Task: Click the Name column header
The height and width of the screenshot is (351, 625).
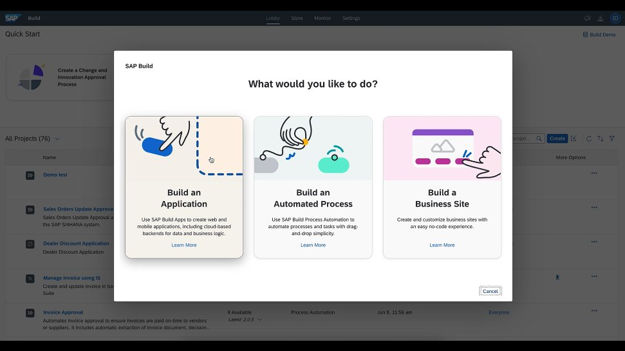Action: pos(50,158)
